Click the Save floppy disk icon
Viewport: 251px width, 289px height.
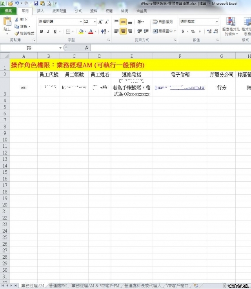point(36,3)
